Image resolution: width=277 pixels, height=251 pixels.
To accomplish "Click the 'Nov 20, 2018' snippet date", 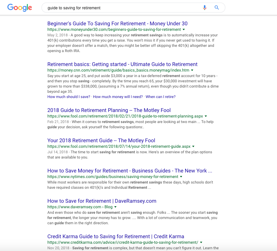I will tap(58, 248).
